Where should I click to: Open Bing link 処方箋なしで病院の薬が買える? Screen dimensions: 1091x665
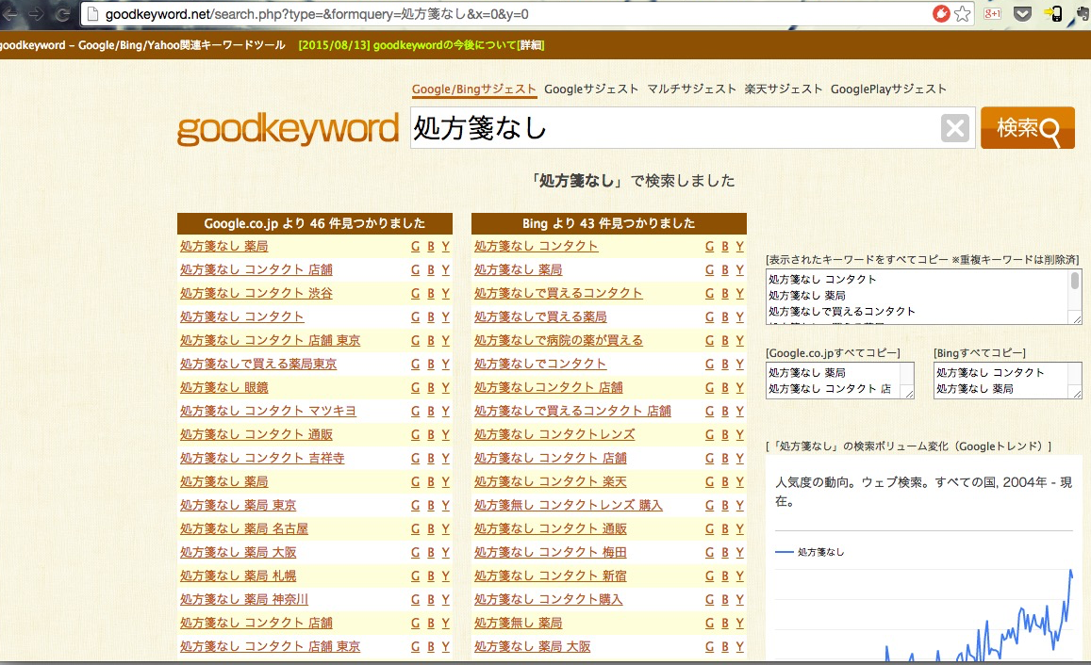(559, 340)
